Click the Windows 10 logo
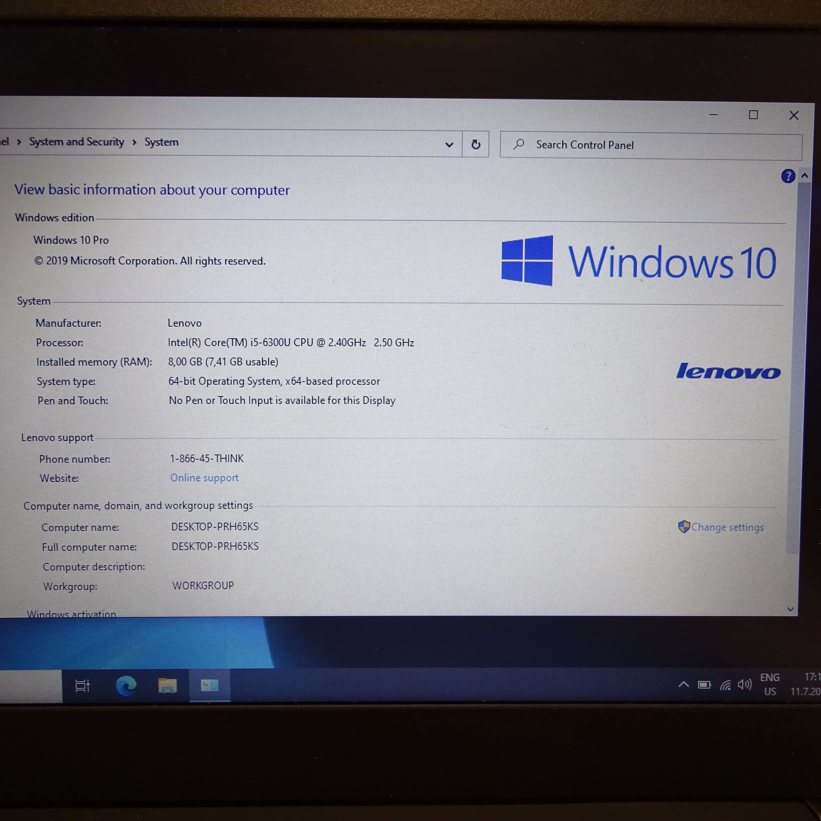The image size is (821, 821). pos(639,262)
